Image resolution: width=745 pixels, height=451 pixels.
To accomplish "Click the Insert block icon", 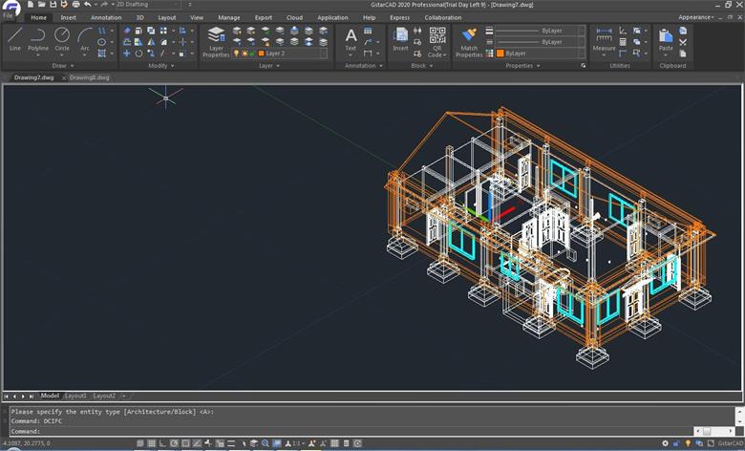I will click(x=400, y=38).
